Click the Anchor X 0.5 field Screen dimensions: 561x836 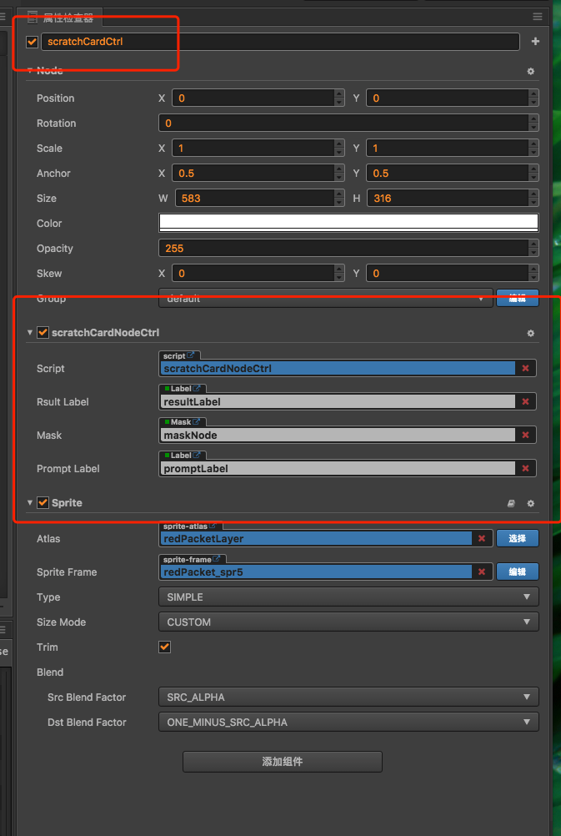[x=253, y=174]
